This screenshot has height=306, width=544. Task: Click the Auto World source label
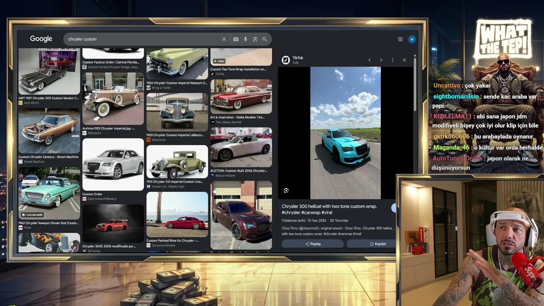coord(31,103)
